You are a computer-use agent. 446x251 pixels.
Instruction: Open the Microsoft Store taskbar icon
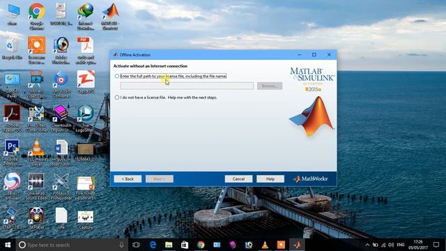point(185,245)
